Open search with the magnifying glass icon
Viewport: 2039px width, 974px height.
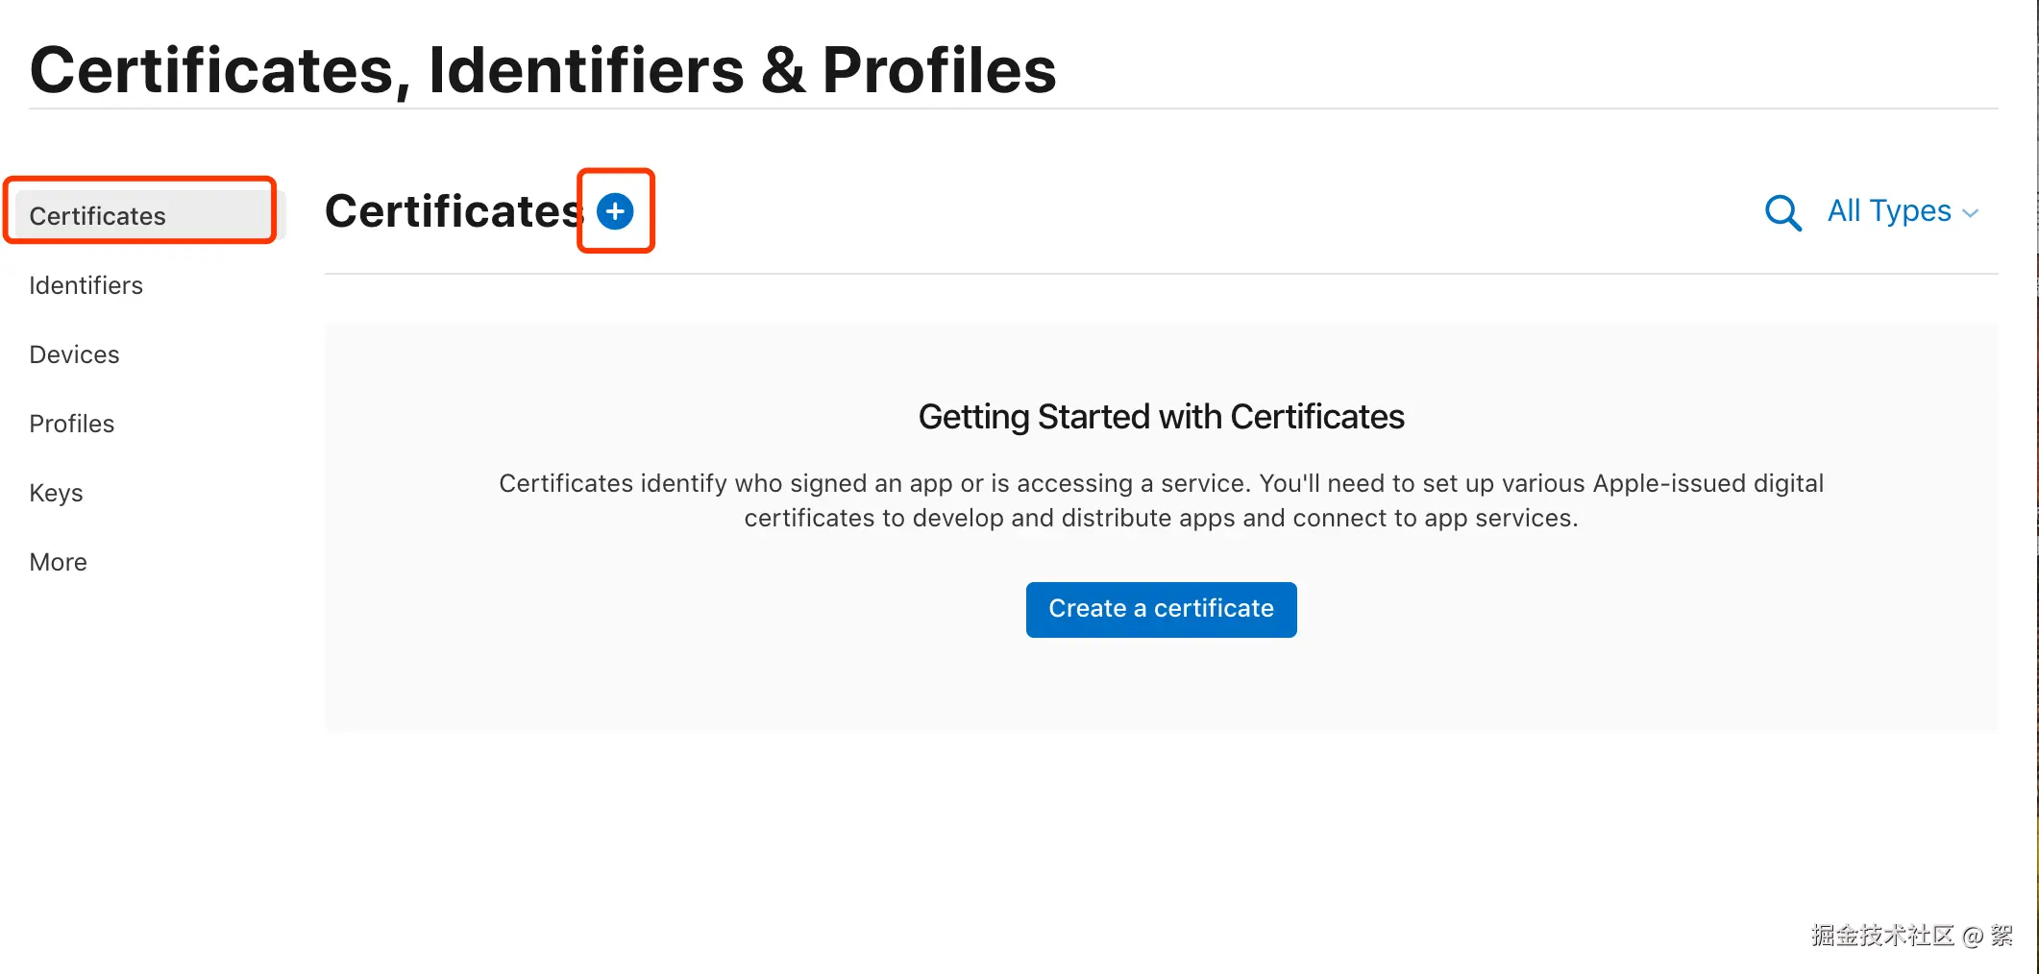click(x=1782, y=212)
